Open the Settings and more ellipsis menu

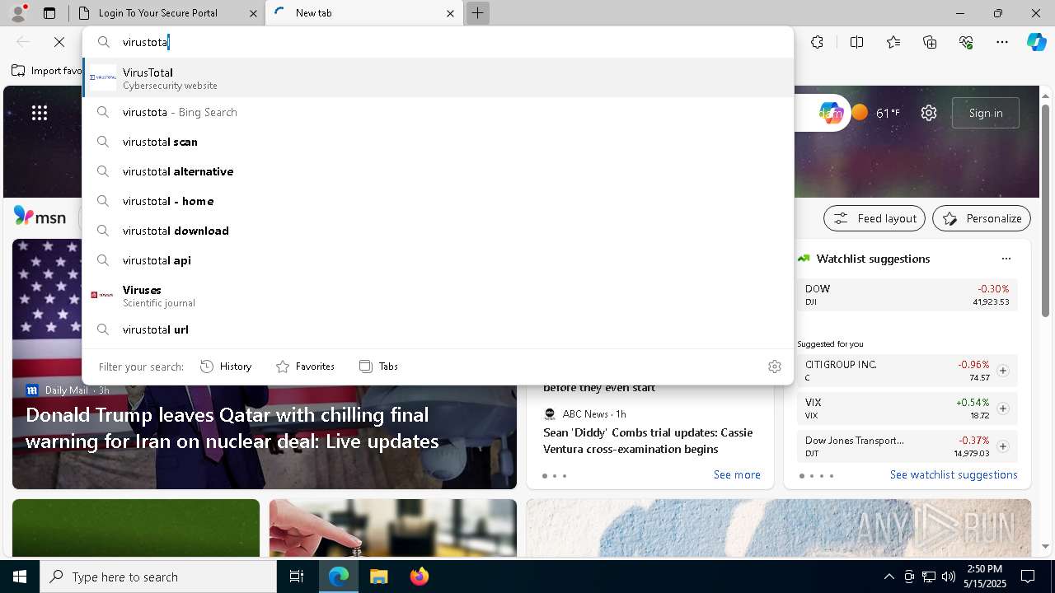coord(1002,42)
